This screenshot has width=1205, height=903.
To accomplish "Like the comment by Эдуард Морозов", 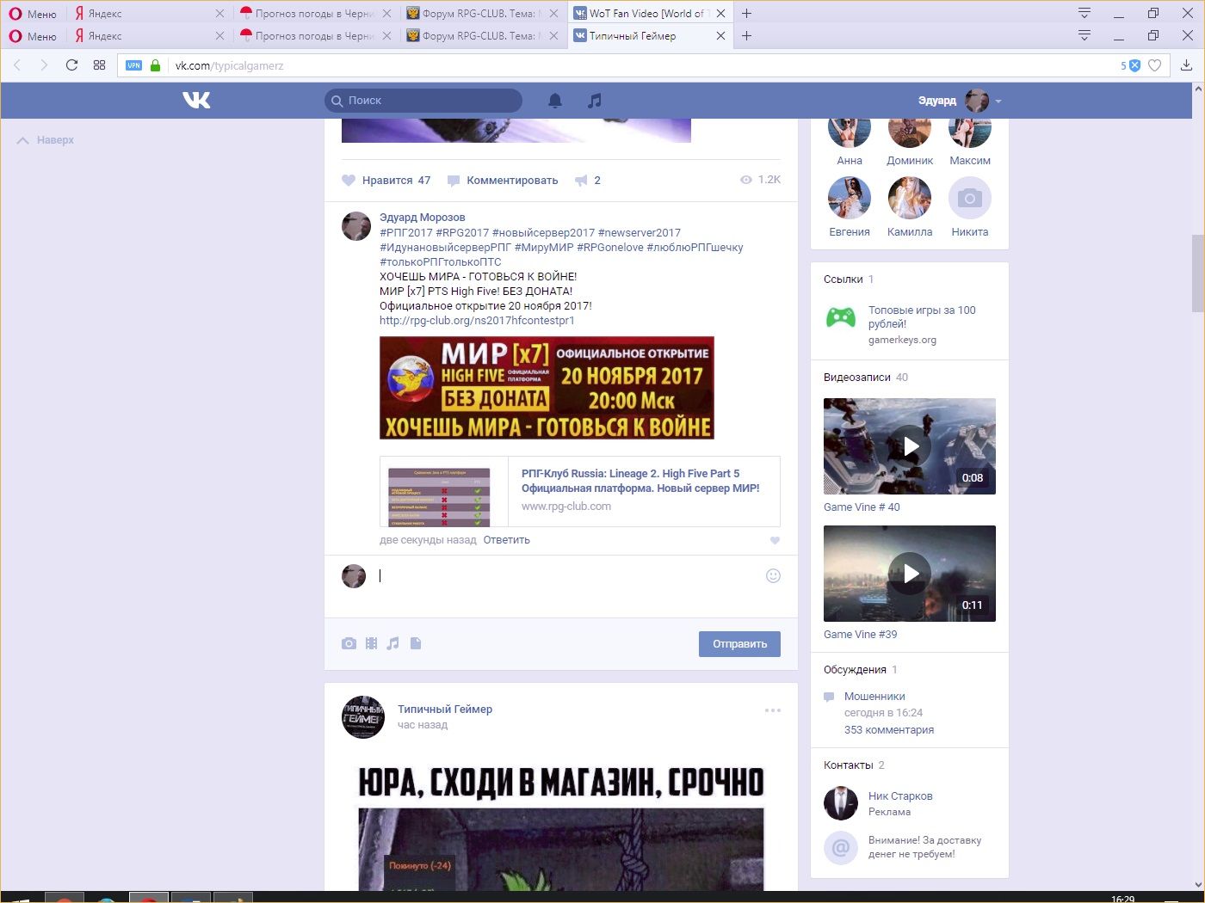I will click(775, 541).
